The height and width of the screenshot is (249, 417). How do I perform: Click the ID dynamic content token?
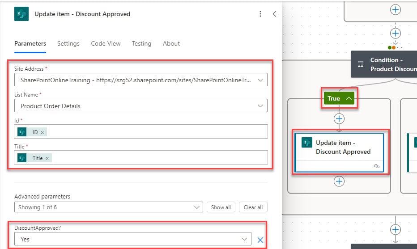click(32, 132)
